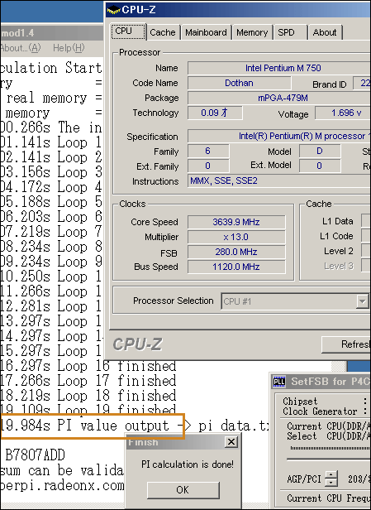Viewport: 371px width, 510px height.
Task: Click the Loop 16 finished line
Action: tap(88, 366)
